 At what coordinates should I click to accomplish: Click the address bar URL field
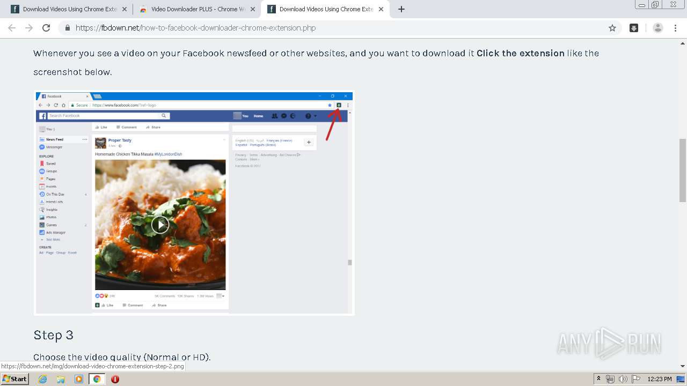point(338,28)
